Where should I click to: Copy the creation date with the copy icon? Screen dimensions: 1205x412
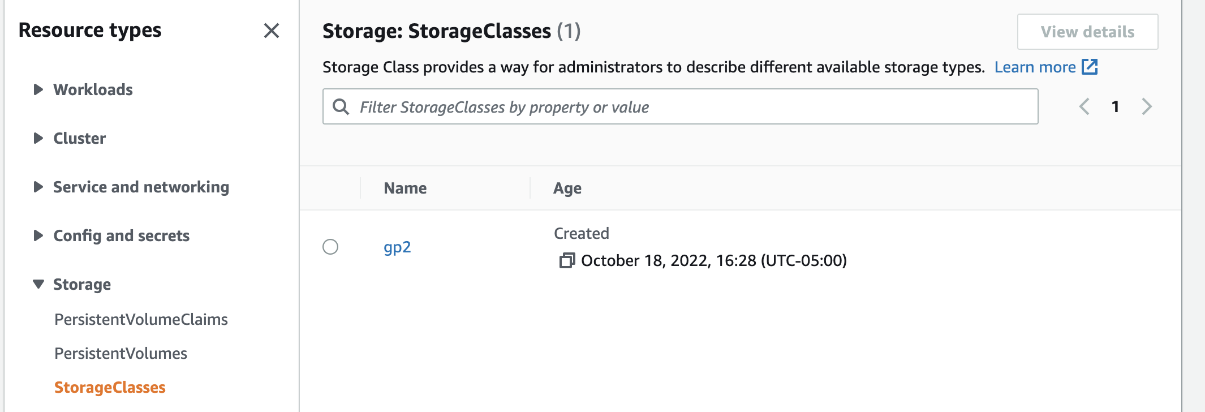(567, 260)
